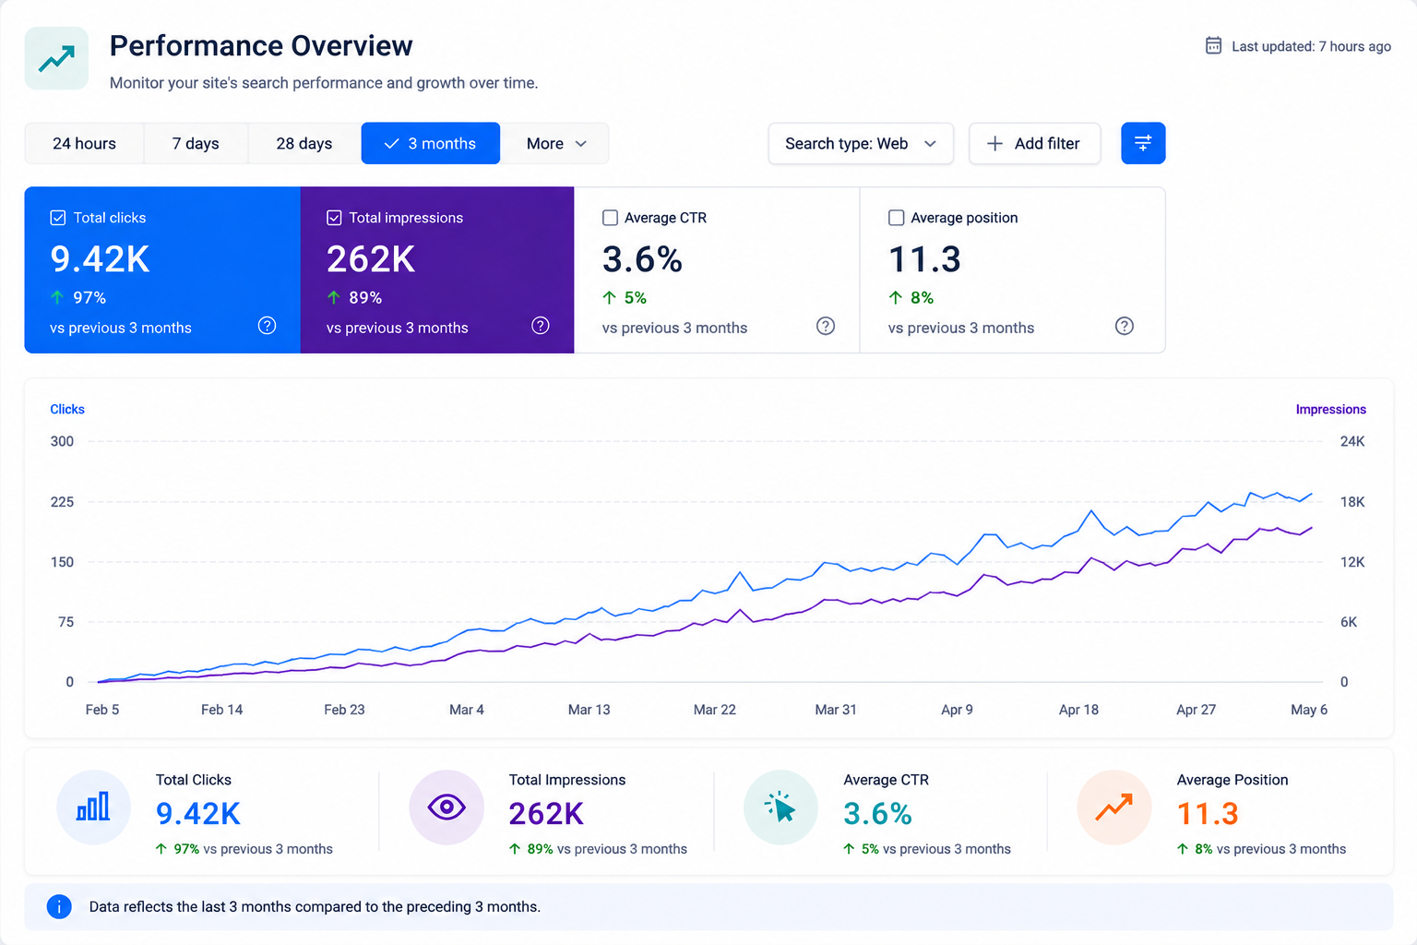Expand the More date range dropdown

tap(555, 143)
